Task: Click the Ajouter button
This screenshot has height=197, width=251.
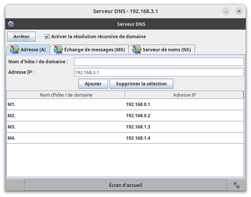Action: [x=93, y=84]
